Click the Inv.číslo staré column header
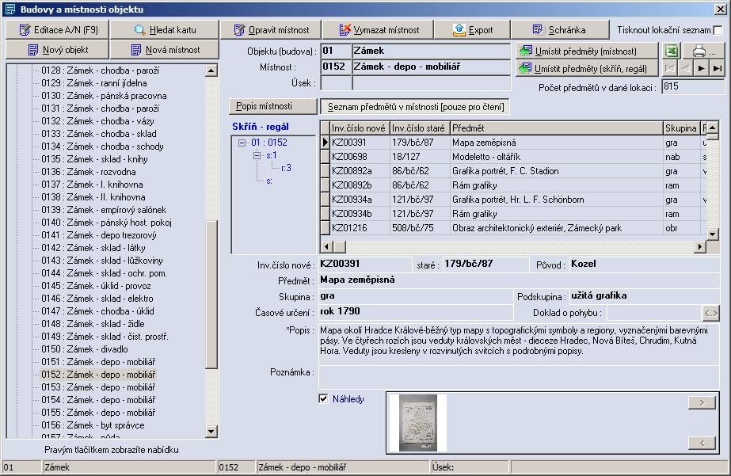Image resolution: width=731 pixels, height=476 pixels. coord(420,128)
